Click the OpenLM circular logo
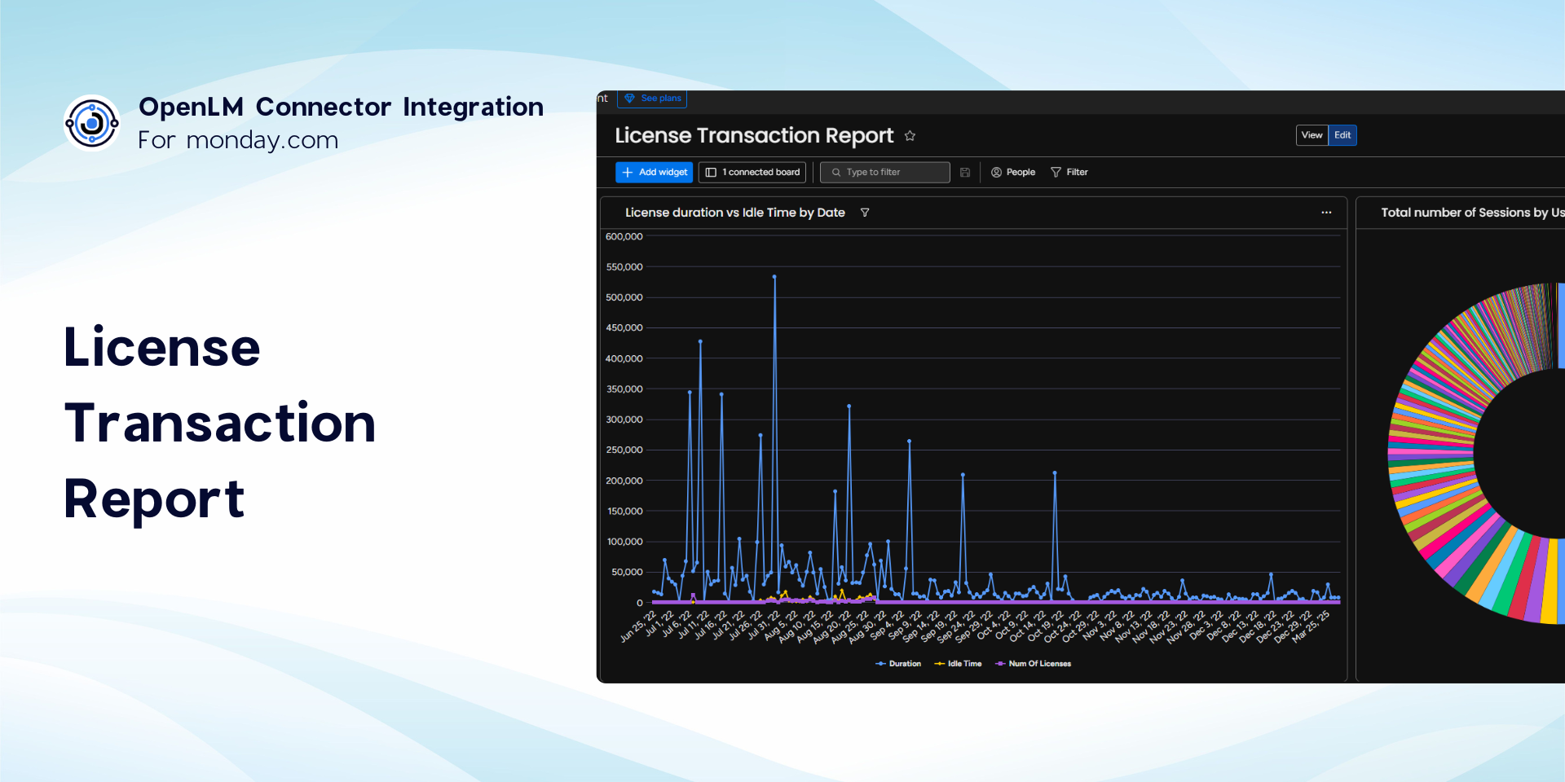1565x782 pixels. pyautogui.click(x=92, y=123)
